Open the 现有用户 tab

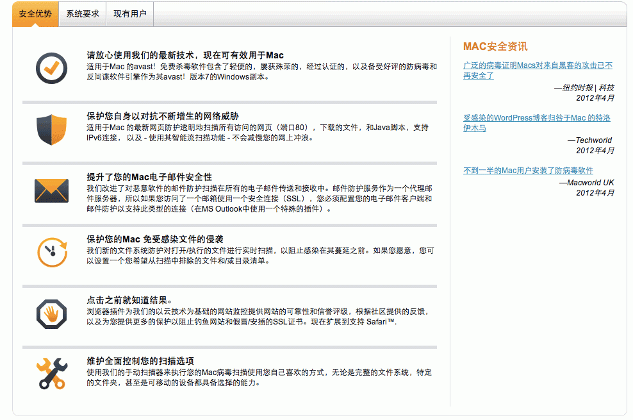pyautogui.click(x=129, y=13)
